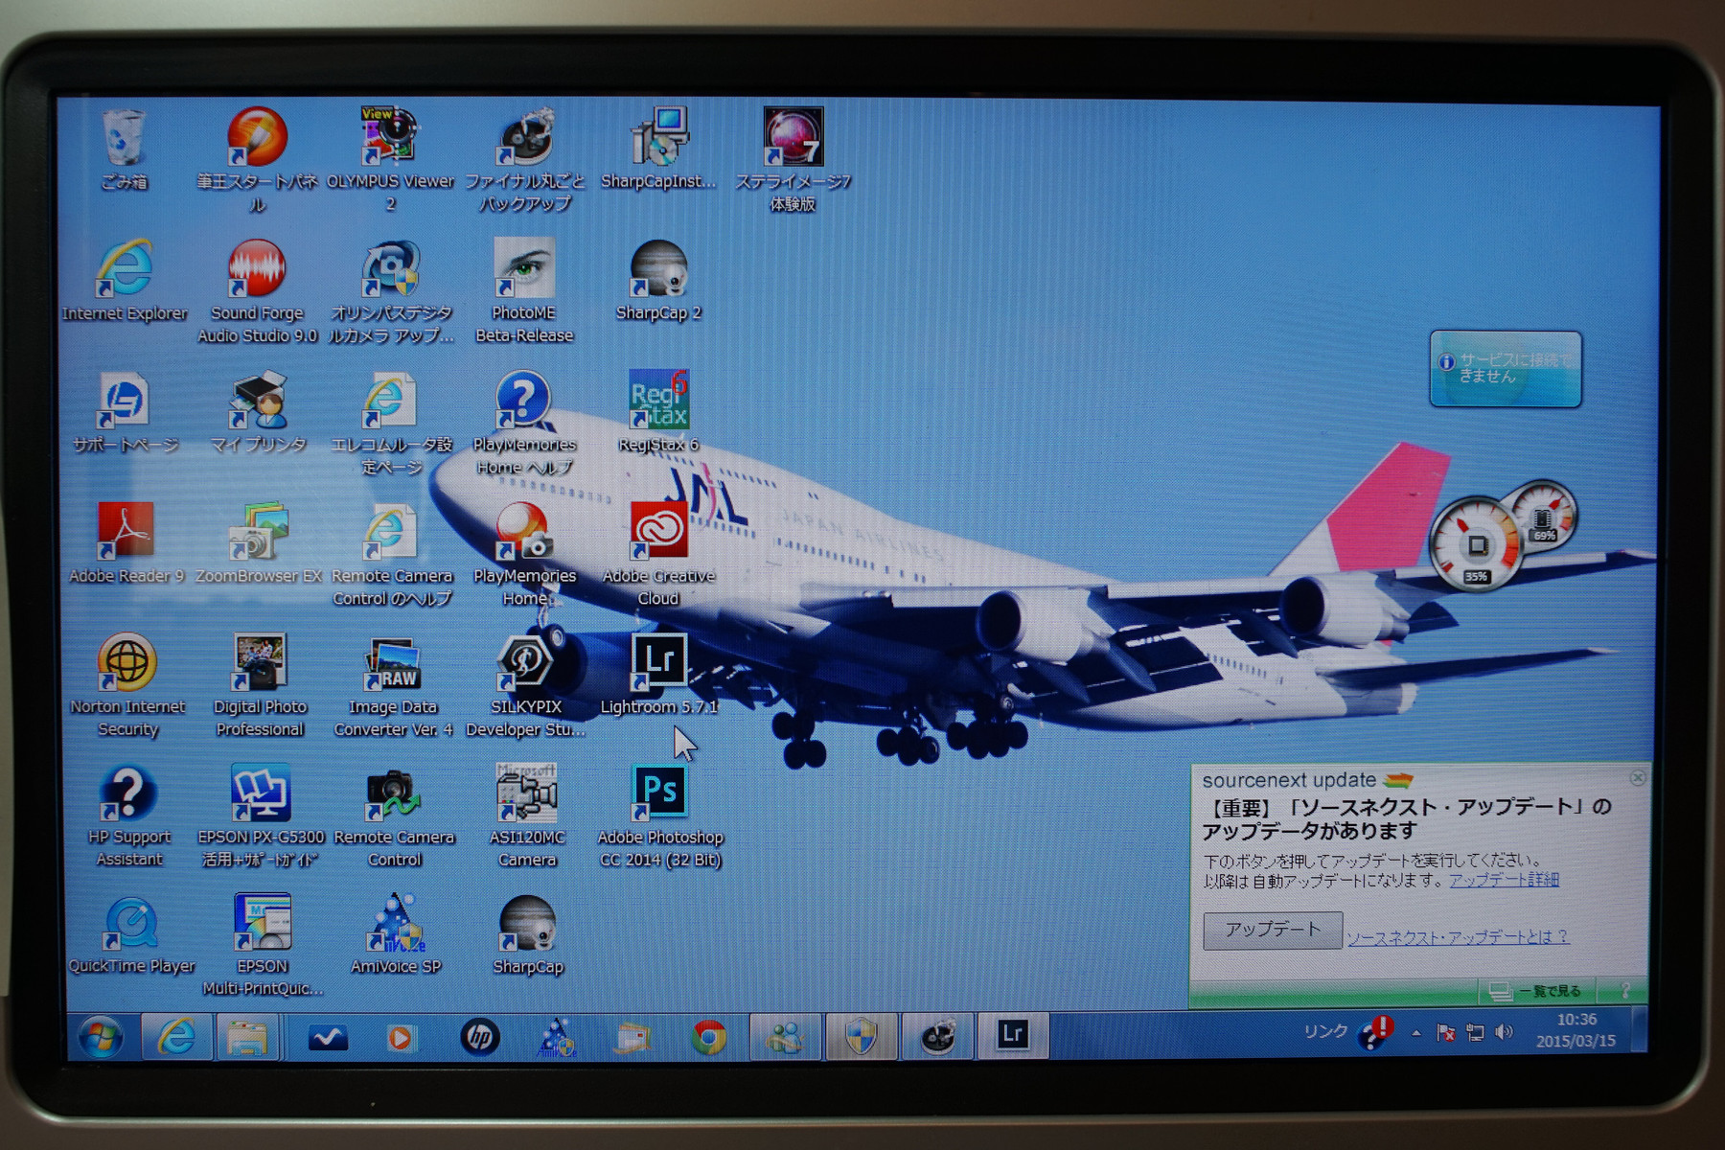Viewport: 1725px width, 1150px height.
Task: Click the Windows Start button
Action: (100, 1037)
